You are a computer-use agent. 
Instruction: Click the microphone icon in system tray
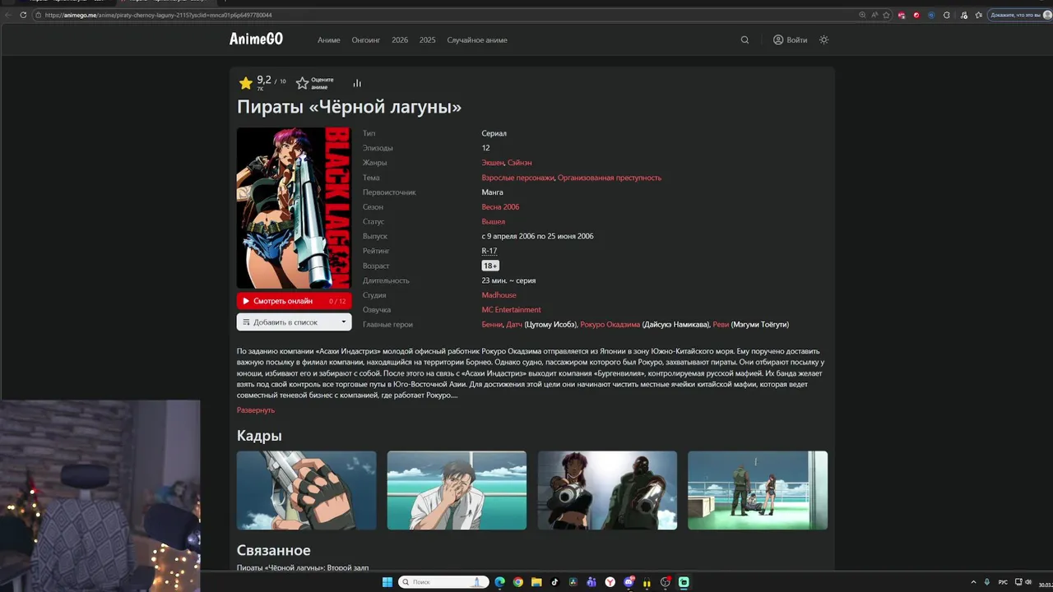point(987,582)
